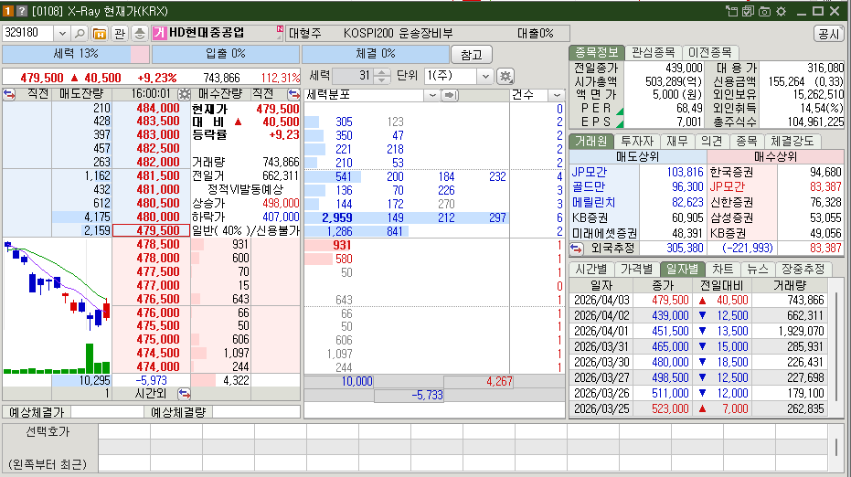Open the 재무 tab
The image size is (851, 477).
[676, 141]
